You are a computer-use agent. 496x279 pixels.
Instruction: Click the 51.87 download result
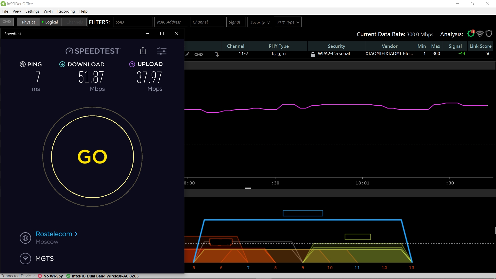[x=91, y=77]
